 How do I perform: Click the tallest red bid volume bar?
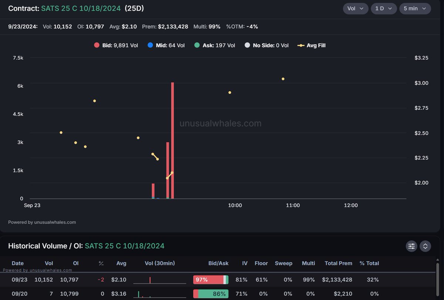(x=172, y=140)
